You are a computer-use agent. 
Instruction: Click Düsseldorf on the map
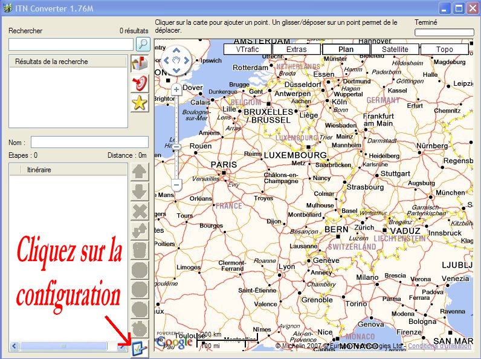[303, 85]
